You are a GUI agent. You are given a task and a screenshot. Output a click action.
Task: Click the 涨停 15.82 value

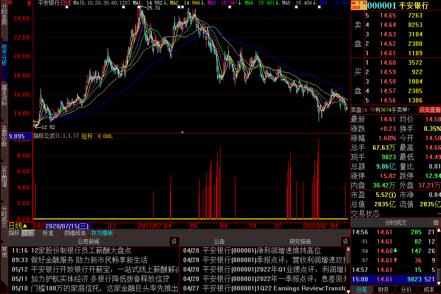click(387, 176)
